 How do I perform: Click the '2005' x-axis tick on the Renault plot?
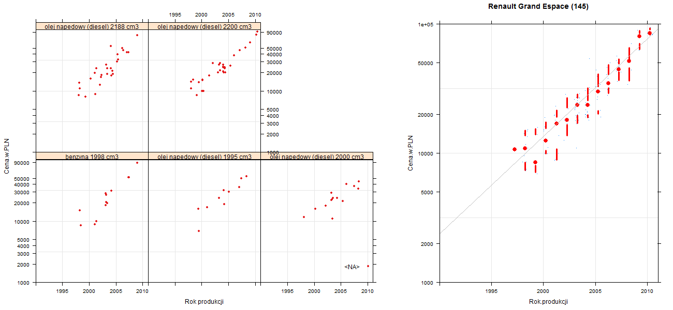(x=595, y=291)
